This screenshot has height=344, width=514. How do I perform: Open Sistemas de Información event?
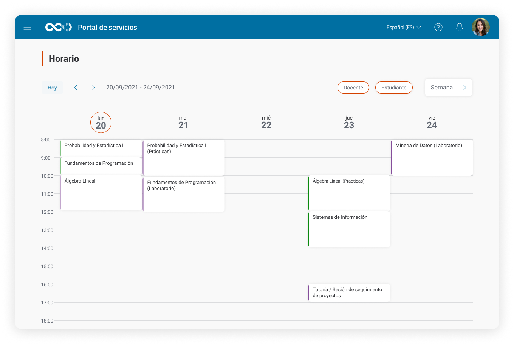pos(349,229)
